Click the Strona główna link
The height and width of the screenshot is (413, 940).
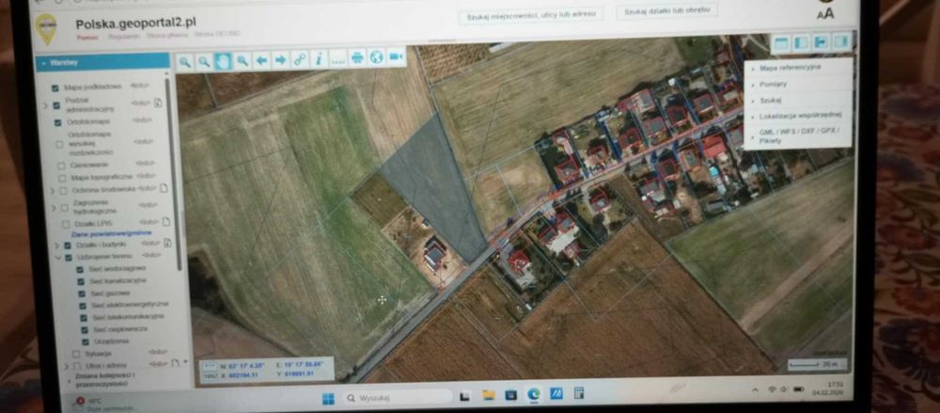click(166, 35)
